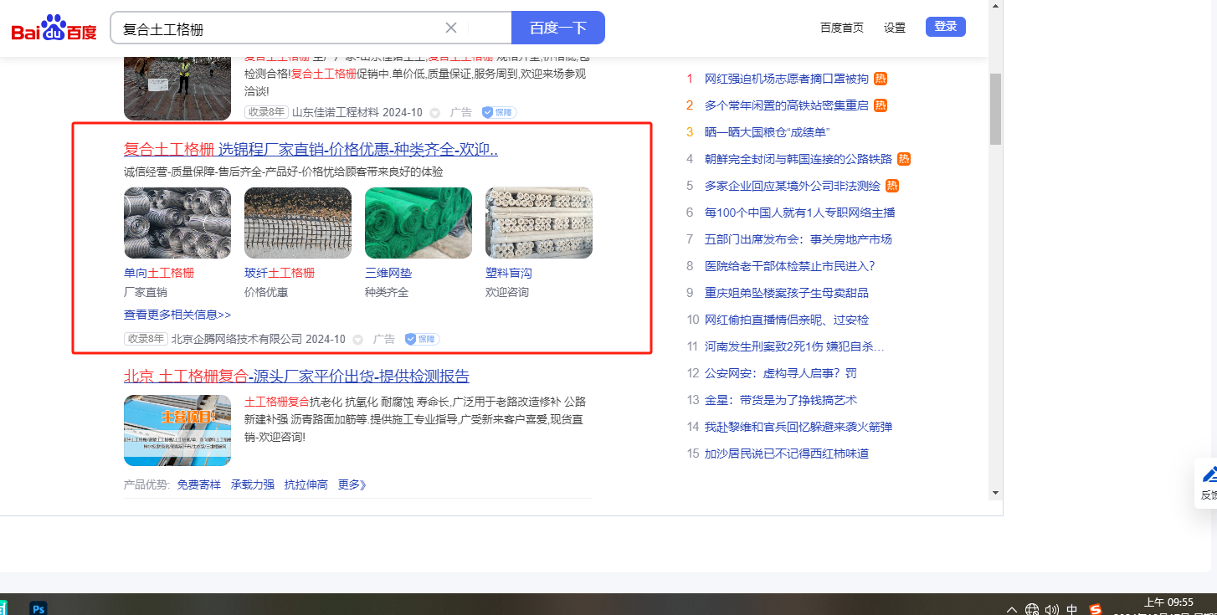Click the volume icon in the system tray

coord(1052,609)
